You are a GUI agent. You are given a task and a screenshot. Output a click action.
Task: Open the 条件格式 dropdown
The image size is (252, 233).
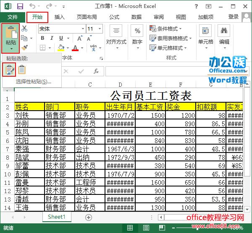(x=165, y=28)
